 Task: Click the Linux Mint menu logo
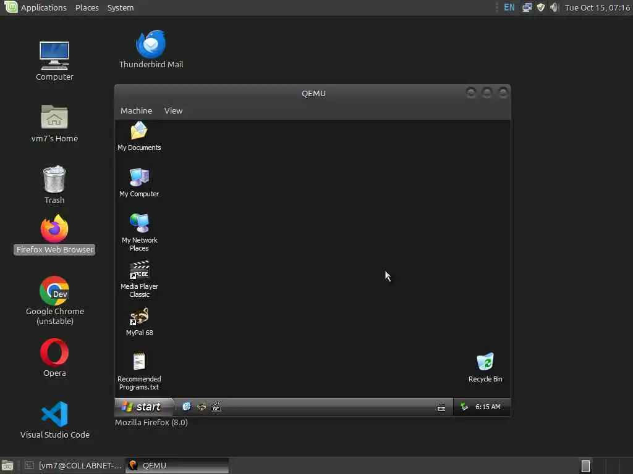[x=11, y=7]
